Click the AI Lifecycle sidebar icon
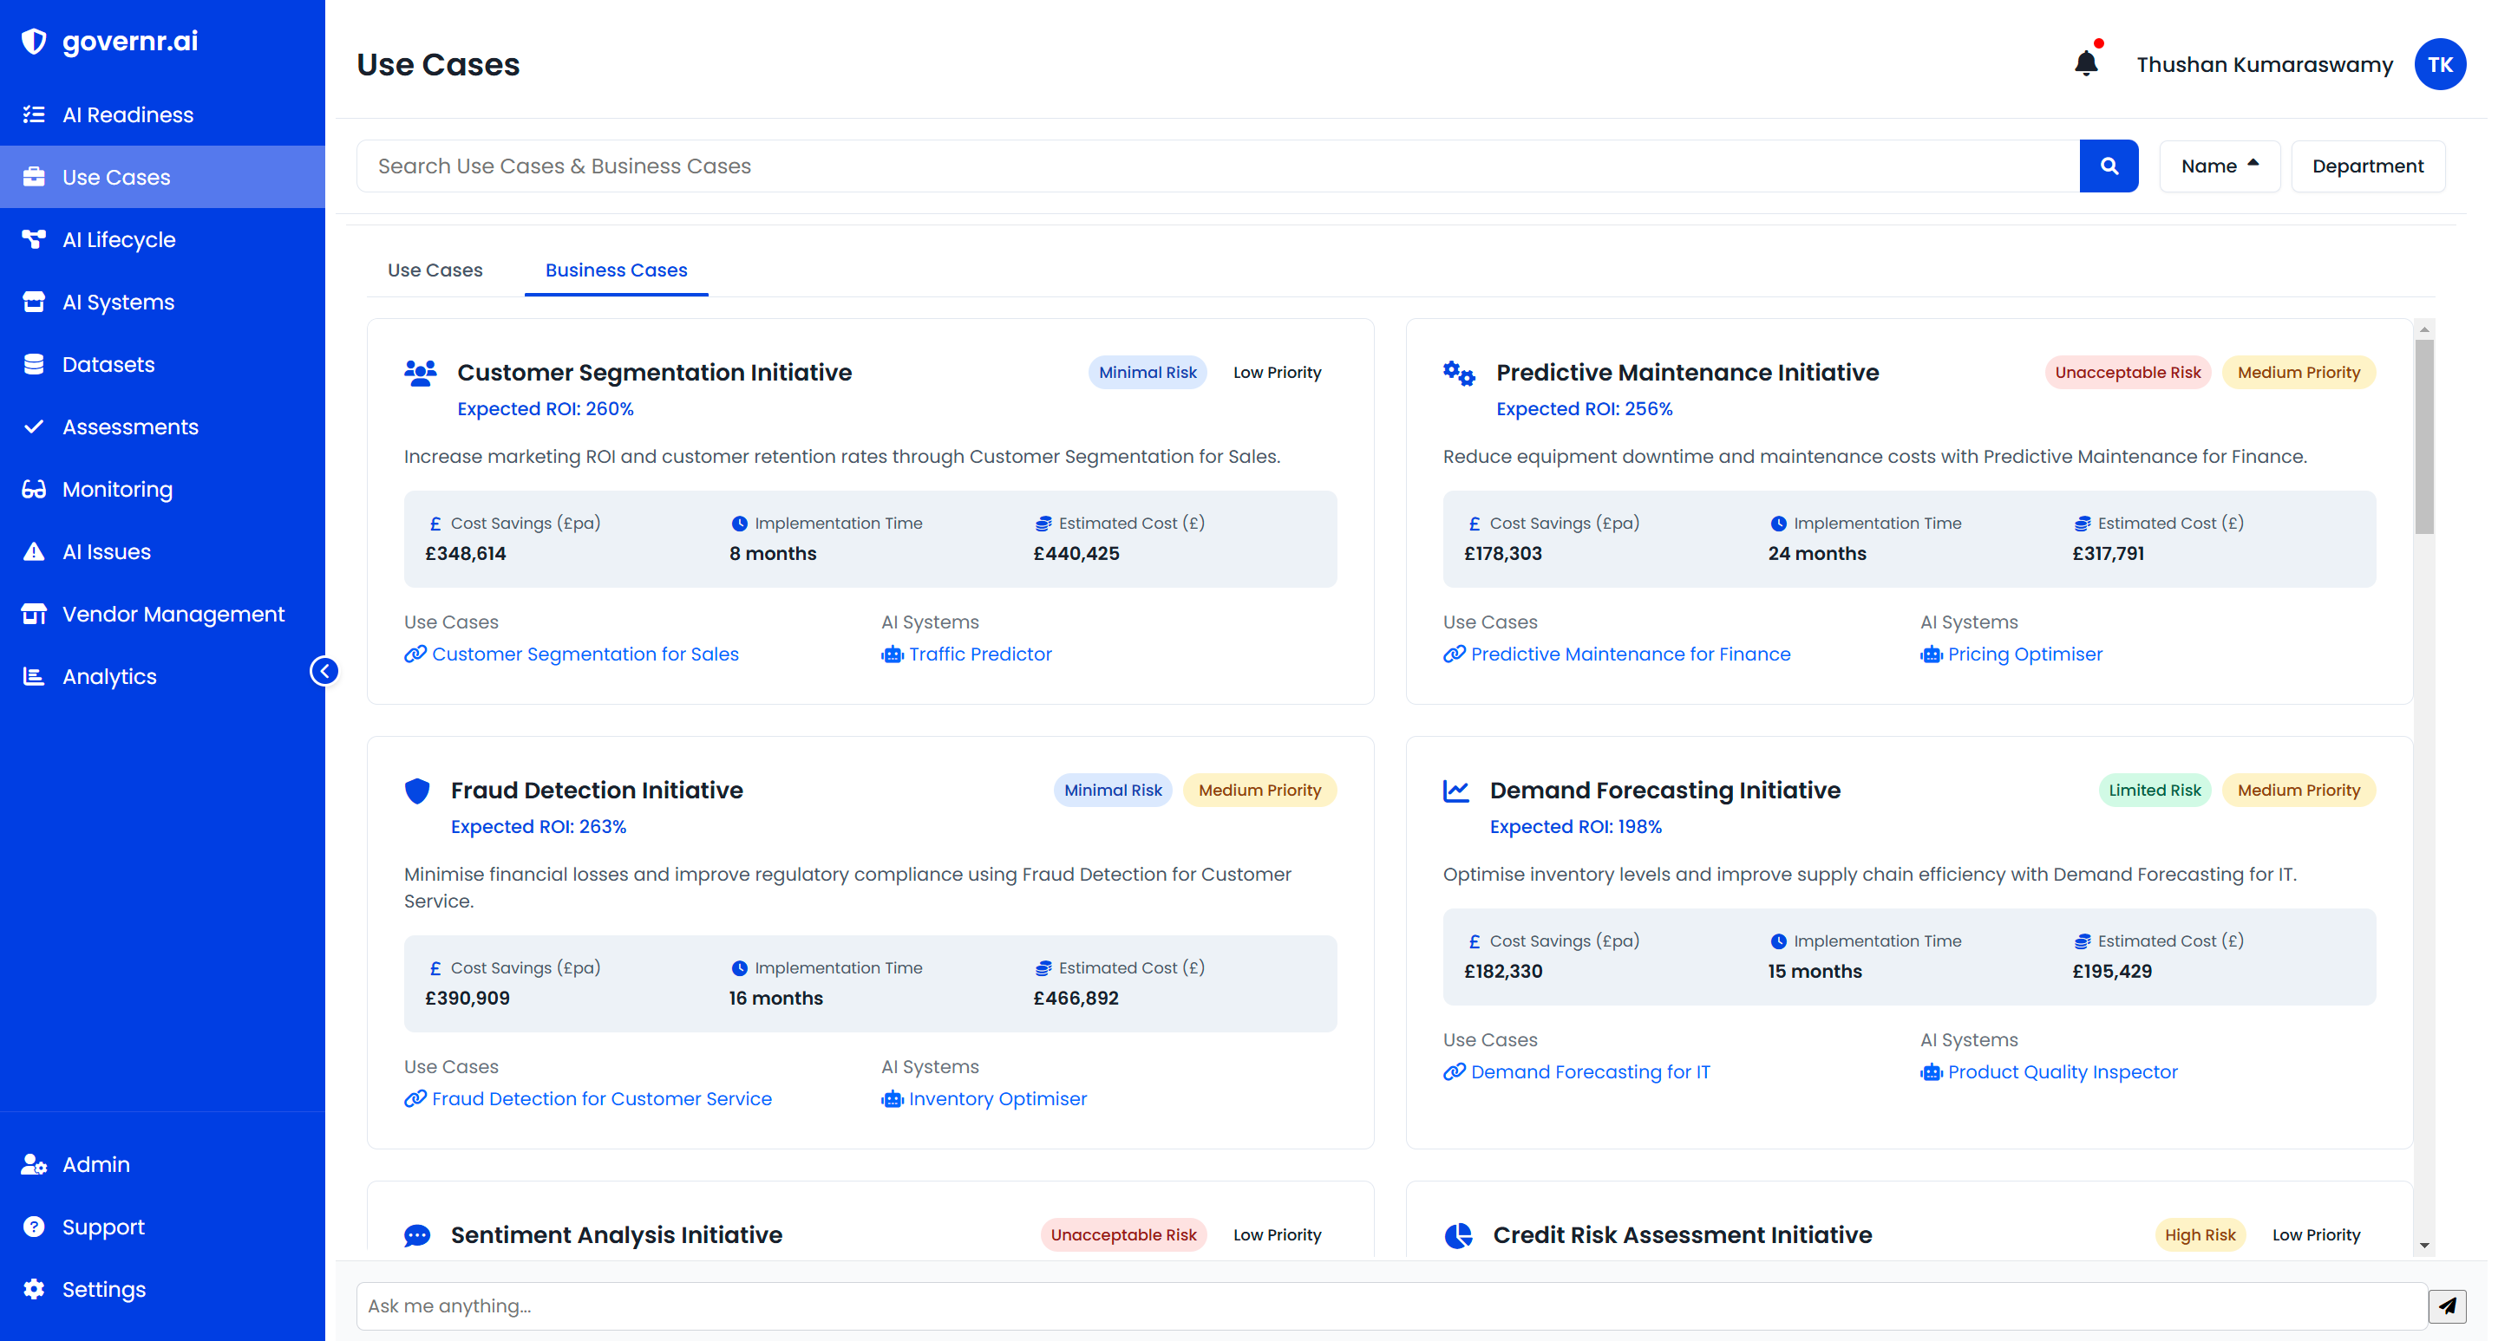2498x1341 pixels. coord(34,239)
